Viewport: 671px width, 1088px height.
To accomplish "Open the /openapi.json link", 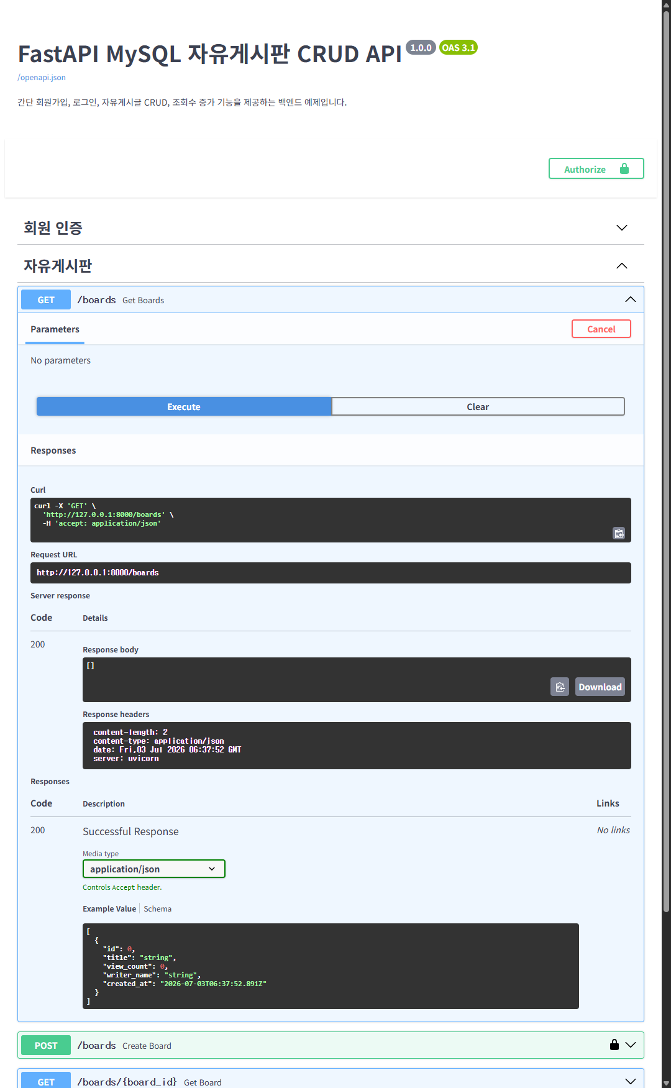I will [x=42, y=78].
